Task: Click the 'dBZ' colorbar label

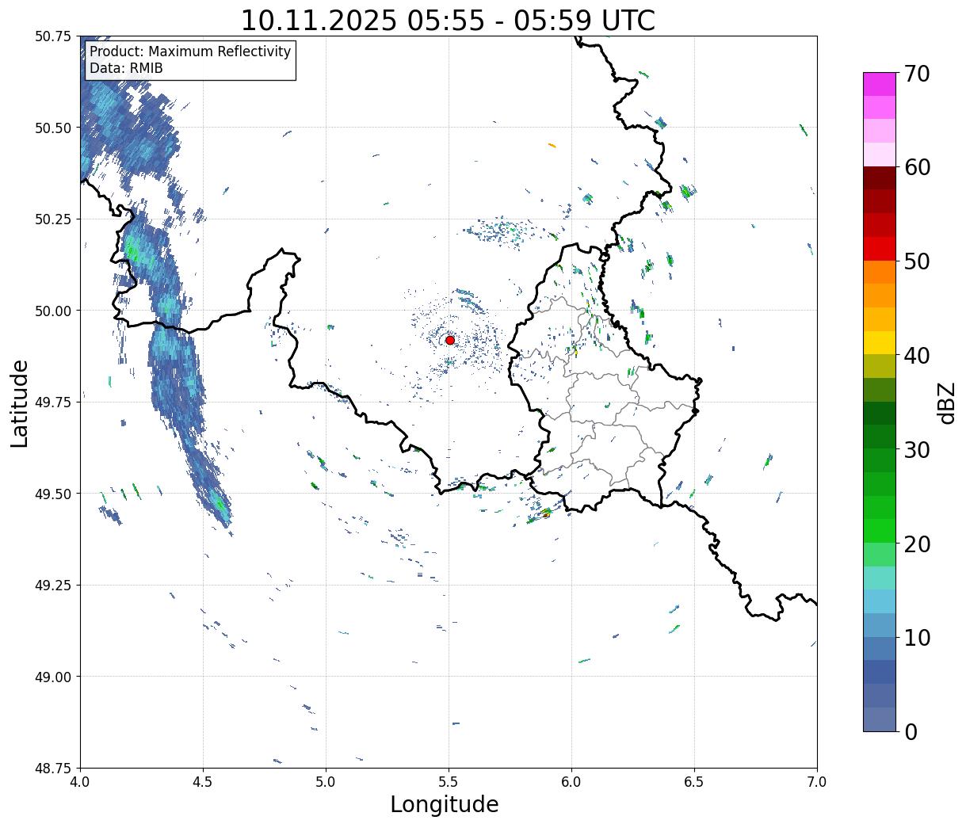Action: coord(947,402)
